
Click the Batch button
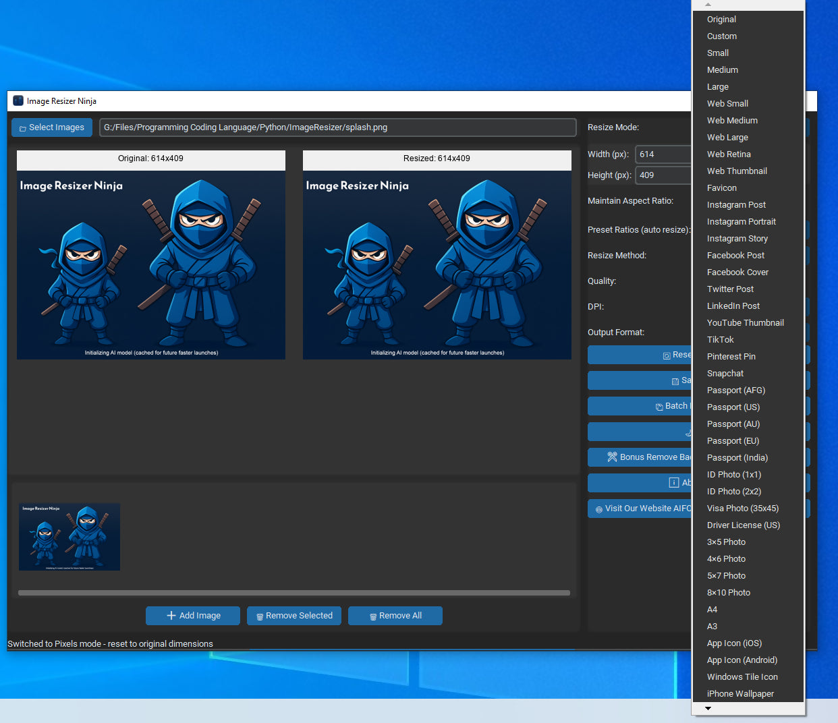click(640, 406)
